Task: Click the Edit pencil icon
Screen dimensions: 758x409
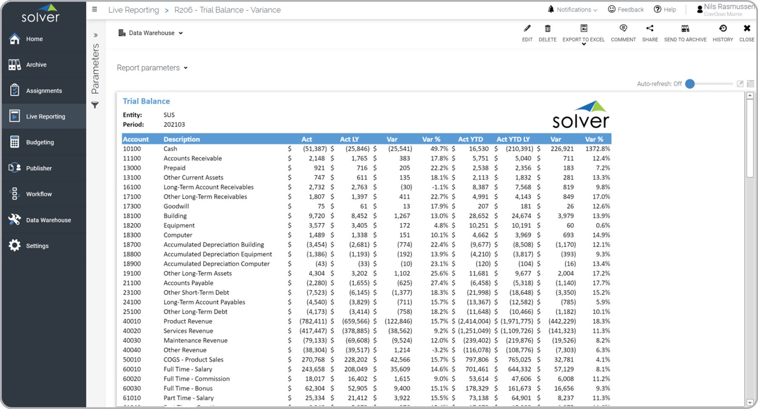Action: click(x=527, y=29)
